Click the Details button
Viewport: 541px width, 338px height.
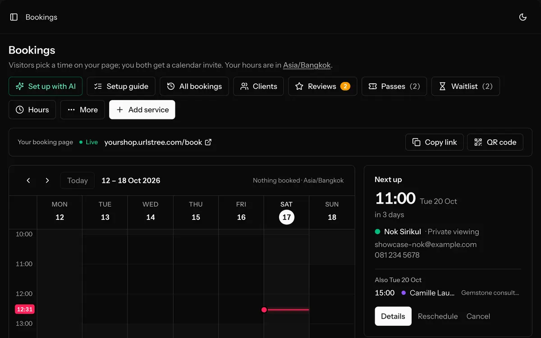[393, 316]
